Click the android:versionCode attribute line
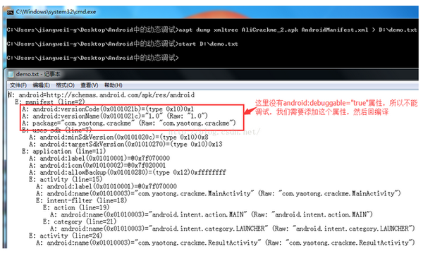 click(x=108, y=109)
